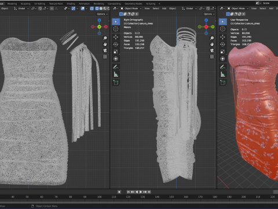Viewport: 278px width, 209px height.
Task: Select the Cursor tool in User Perspective viewport
Action: [x=222, y=29]
